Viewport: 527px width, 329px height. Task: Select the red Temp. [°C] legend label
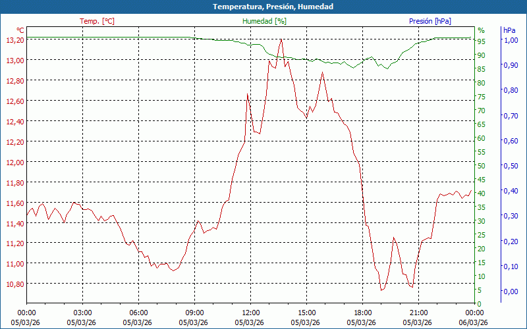[97, 21]
